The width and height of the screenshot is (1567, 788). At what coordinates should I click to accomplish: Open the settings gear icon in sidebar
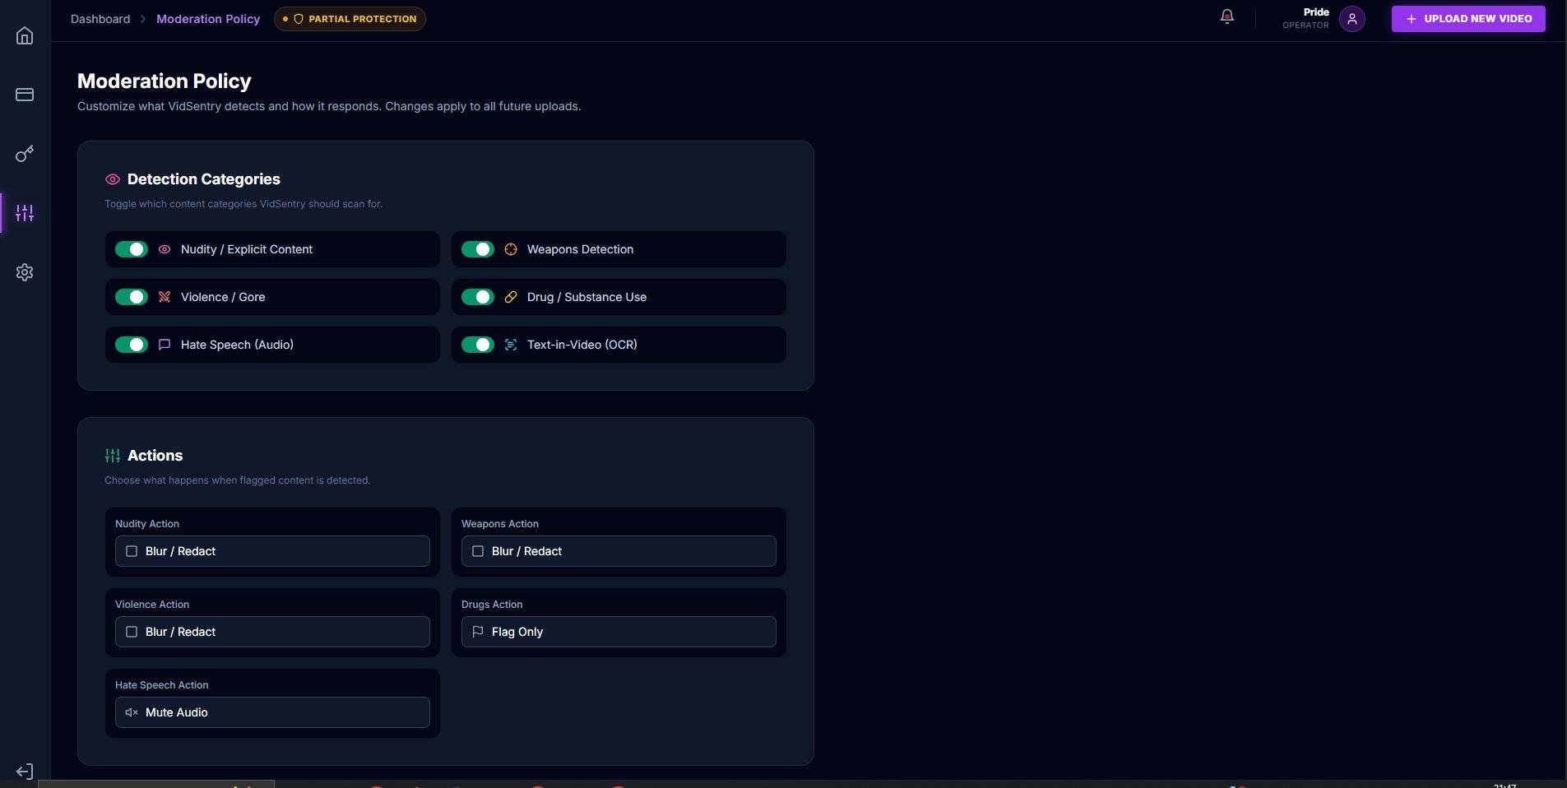click(x=25, y=272)
